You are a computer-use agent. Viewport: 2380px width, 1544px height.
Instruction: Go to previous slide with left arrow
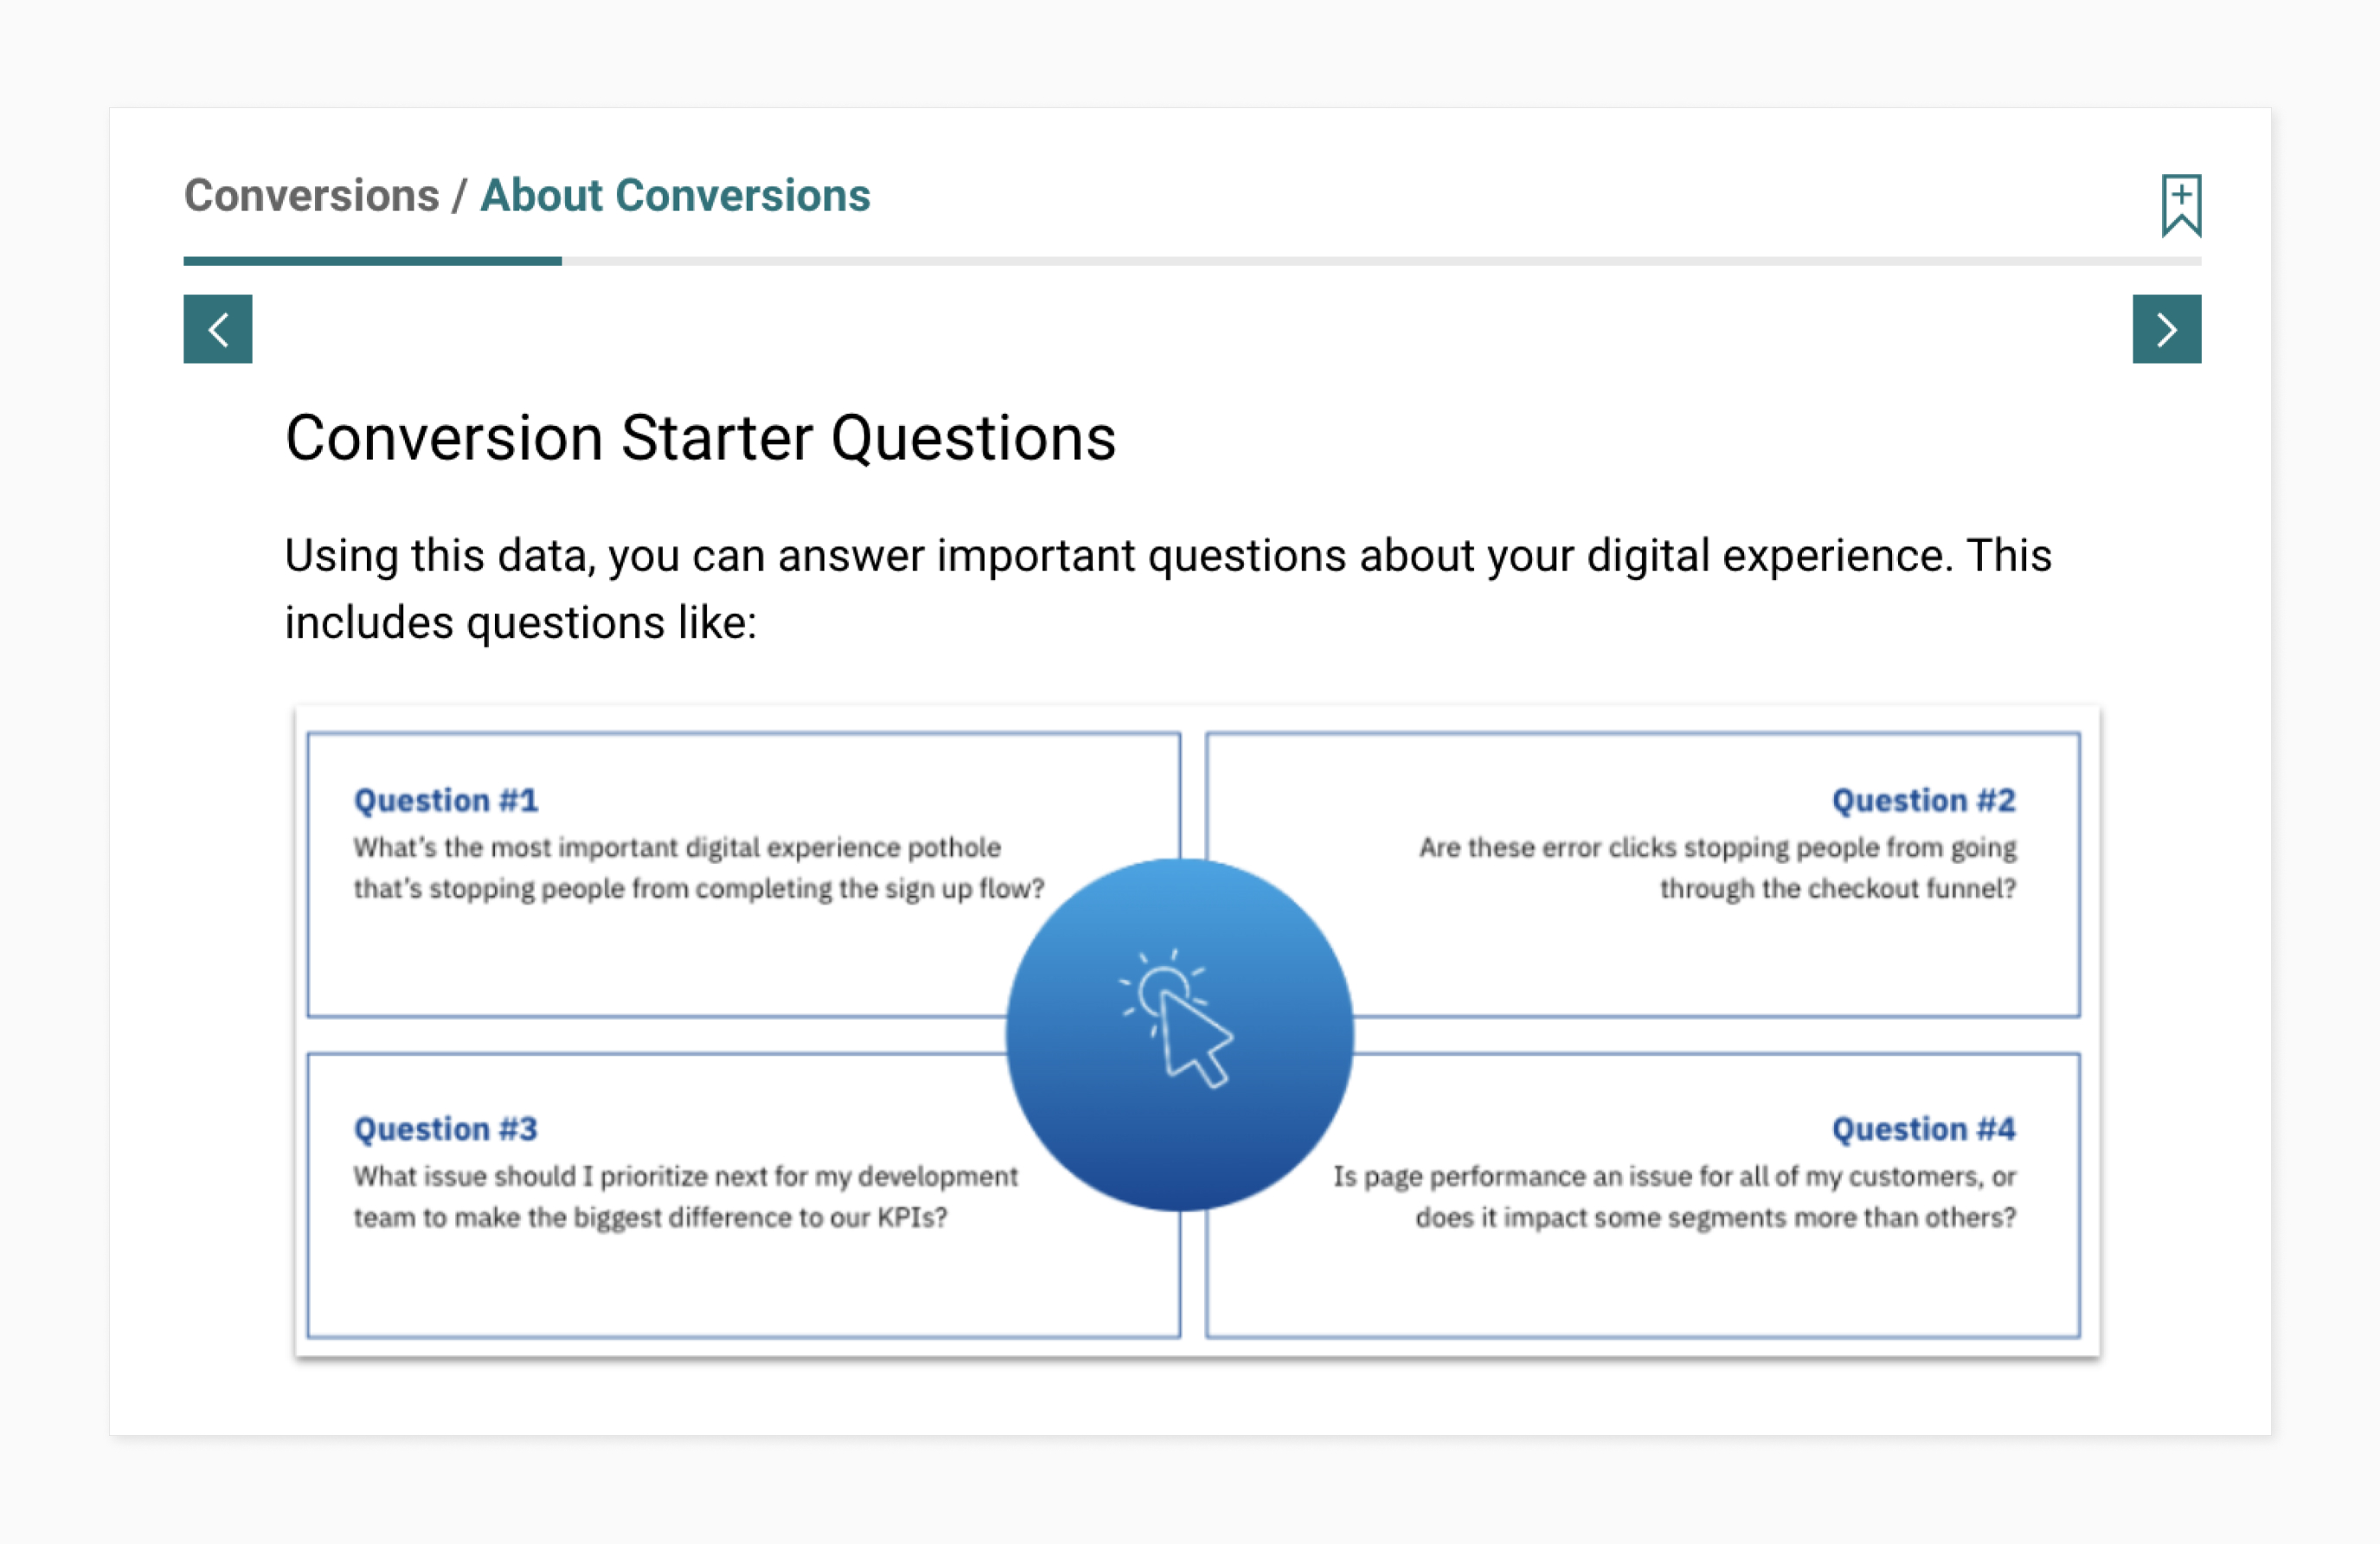(218, 329)
